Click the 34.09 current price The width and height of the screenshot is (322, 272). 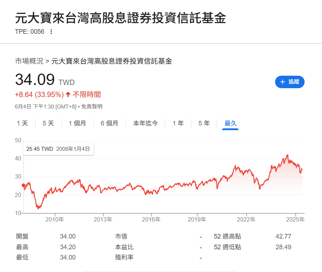coord(35,80)
